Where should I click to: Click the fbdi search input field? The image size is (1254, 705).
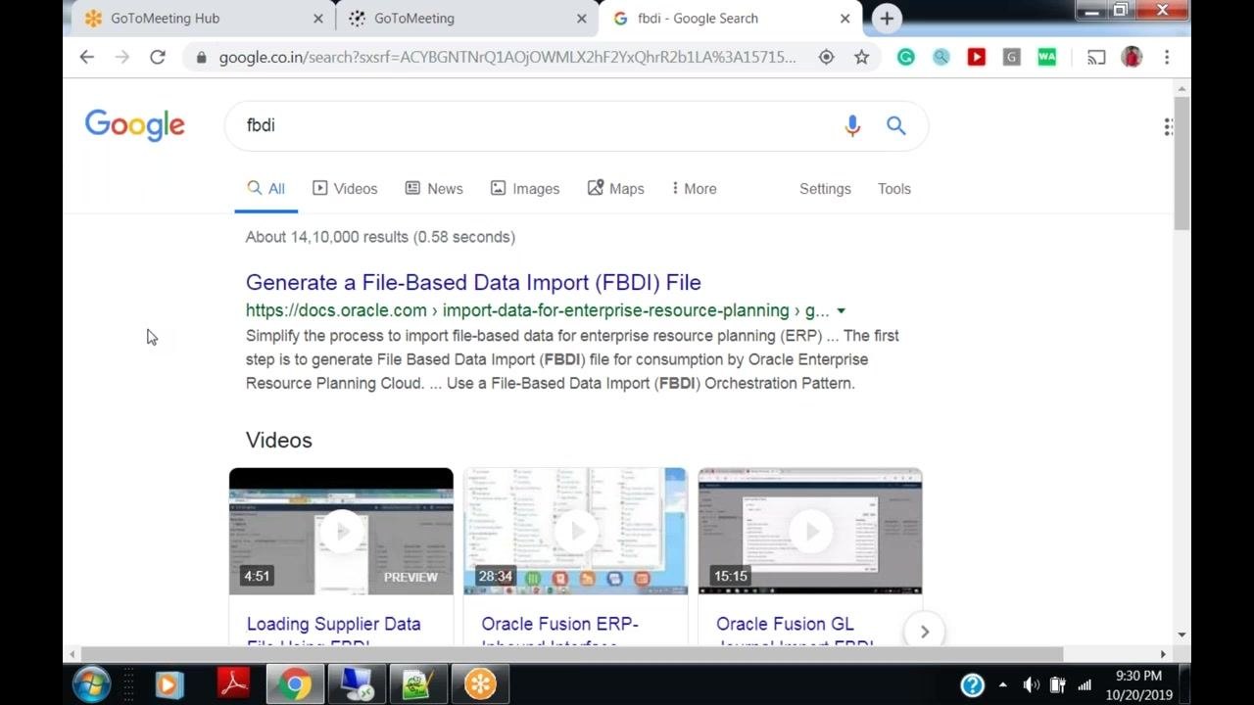(x=539, y=125)
